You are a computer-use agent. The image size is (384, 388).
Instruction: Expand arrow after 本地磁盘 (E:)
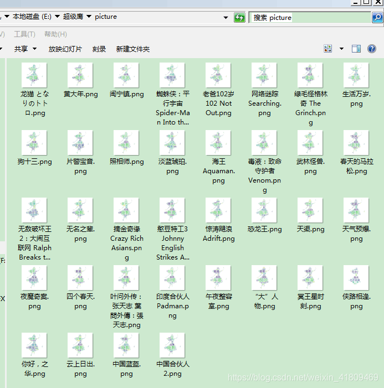tap(57, 17)
